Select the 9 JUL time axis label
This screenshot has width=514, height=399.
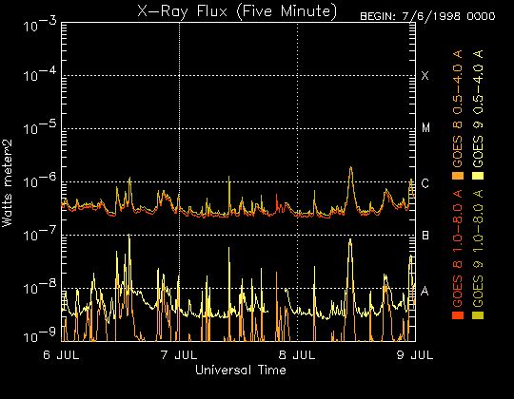coord(415,355)
